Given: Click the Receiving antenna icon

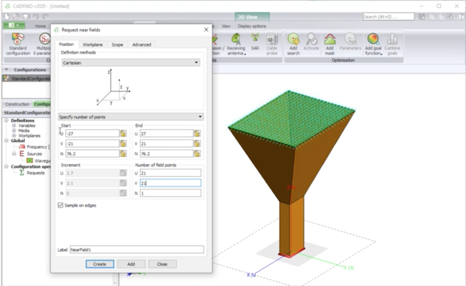Looking at the screenshot, I should (236, 39).
